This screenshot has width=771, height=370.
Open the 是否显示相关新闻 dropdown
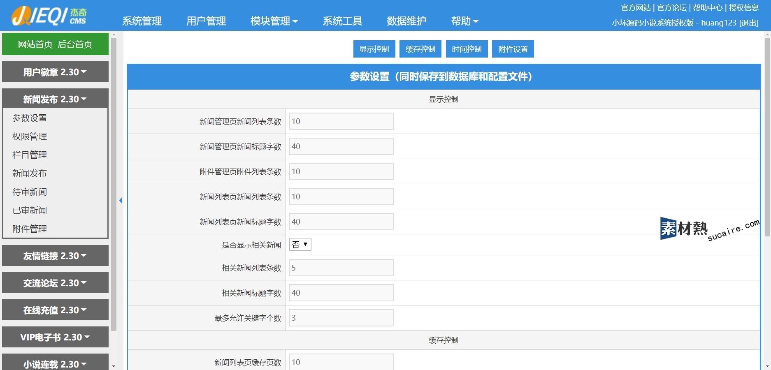[x=300, y=245]
